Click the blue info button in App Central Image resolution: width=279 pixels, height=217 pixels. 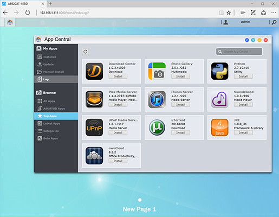[x=247, y=40]
